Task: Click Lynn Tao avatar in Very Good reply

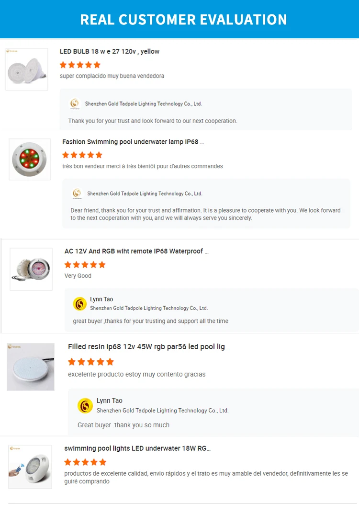Action: click(79, 304)
